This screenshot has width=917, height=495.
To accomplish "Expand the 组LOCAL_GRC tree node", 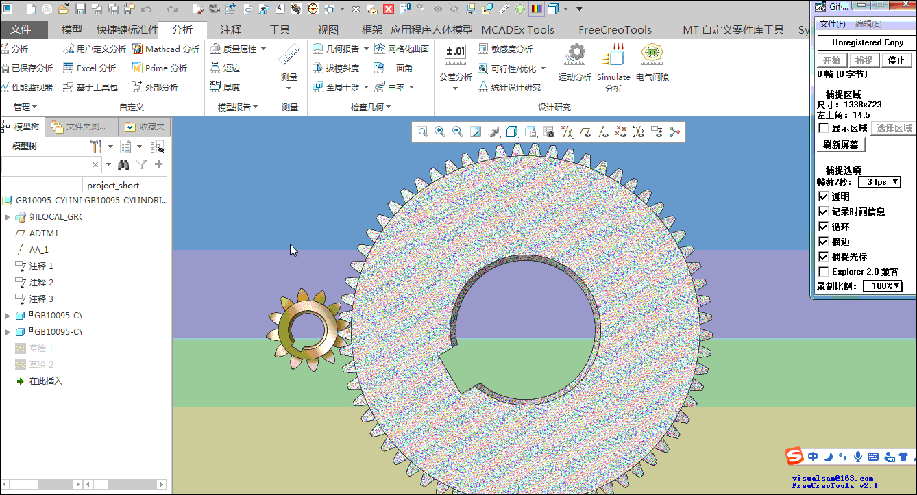I will tap(8, 217).
